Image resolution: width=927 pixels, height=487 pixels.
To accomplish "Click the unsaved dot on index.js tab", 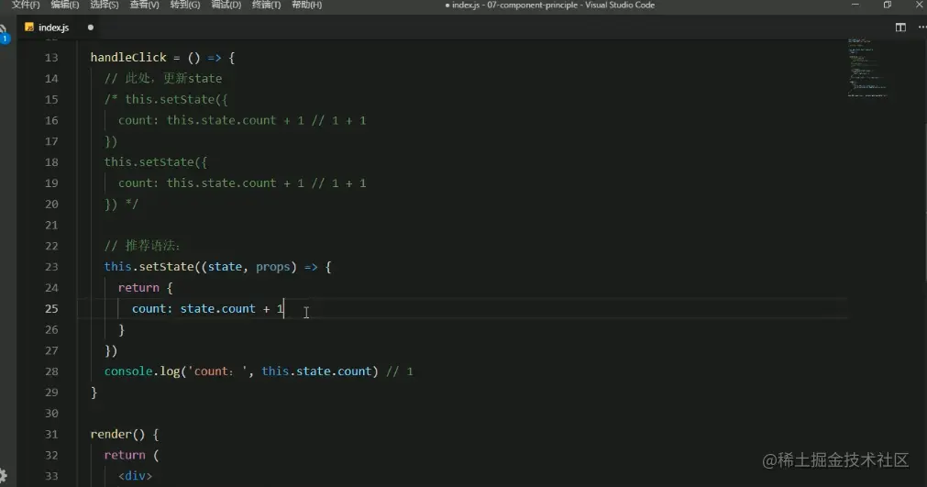I will pyautogui.click(x=91, y=28).
